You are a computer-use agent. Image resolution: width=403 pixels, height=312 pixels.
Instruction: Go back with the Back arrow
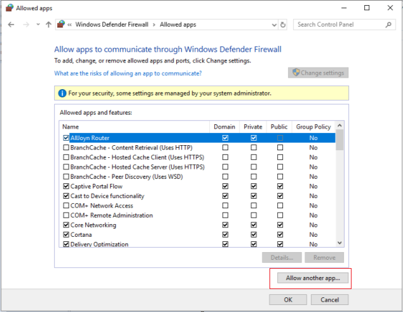tap(11, 25)
